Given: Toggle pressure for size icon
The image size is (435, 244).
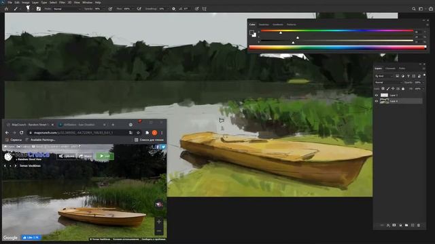Looking at the screenshot, I should 196,9.
